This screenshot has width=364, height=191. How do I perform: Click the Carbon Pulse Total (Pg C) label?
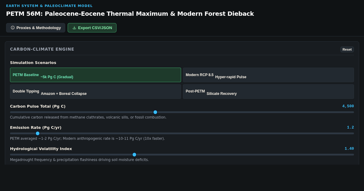[38, 106]
